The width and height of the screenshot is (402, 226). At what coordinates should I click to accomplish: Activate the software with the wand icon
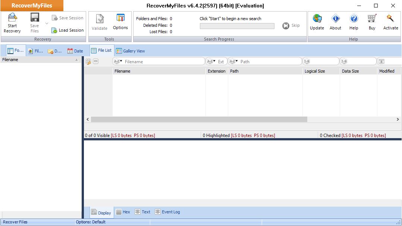[390, 18]
